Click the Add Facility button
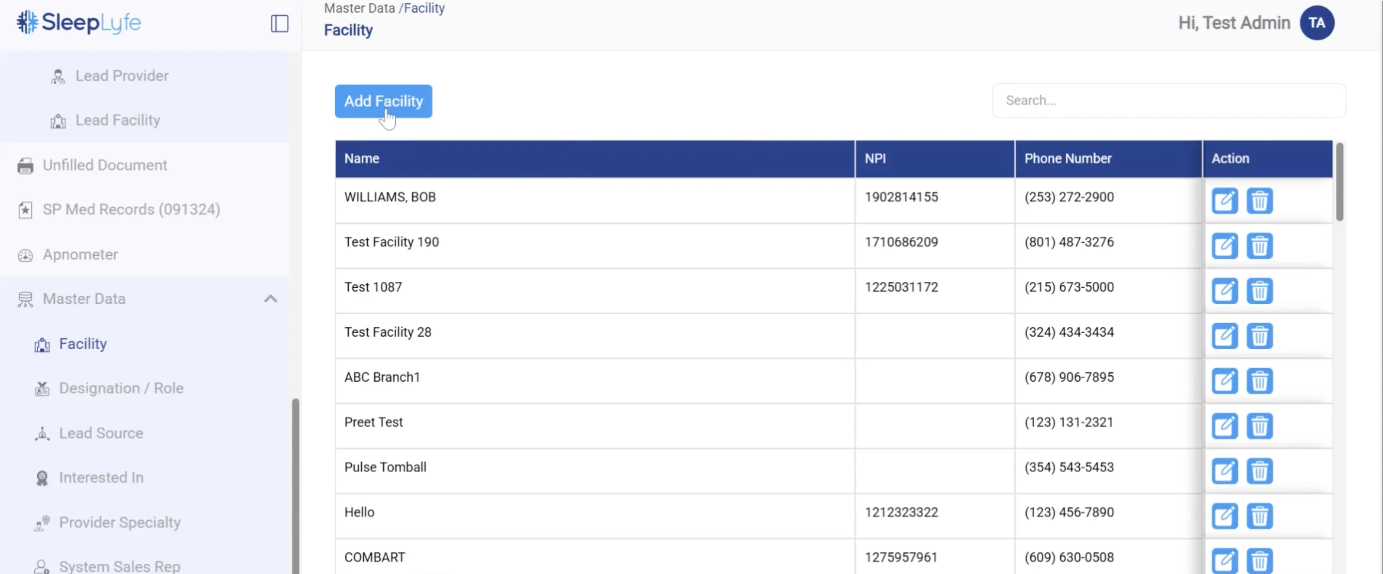Screen dimensions: 1383x574 383,101
